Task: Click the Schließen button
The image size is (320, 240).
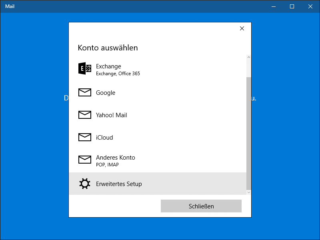Action: [201, 206]
